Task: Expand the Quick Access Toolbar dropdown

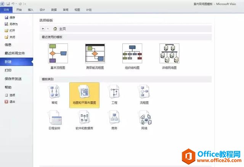Action: (x=25, y=3)
